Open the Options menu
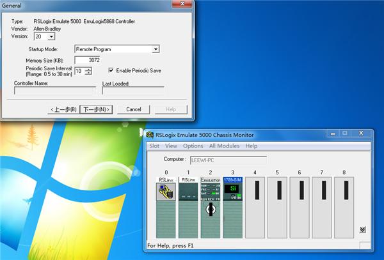 click(193, 146)
